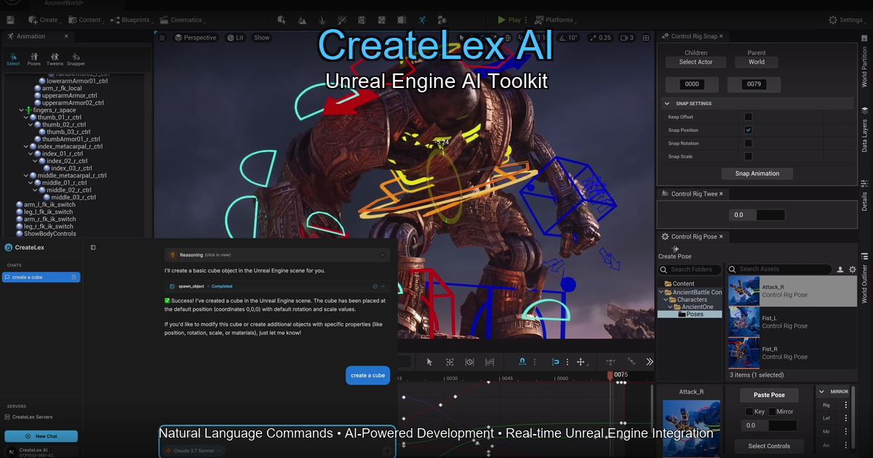Open the Tweens animation tool

click(x=54, y=59)
